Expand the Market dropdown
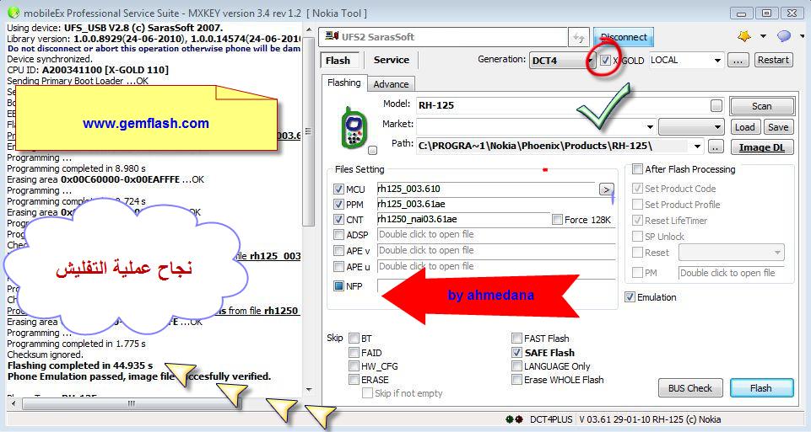This screenshot has width=811, height=432. point(650,126)
